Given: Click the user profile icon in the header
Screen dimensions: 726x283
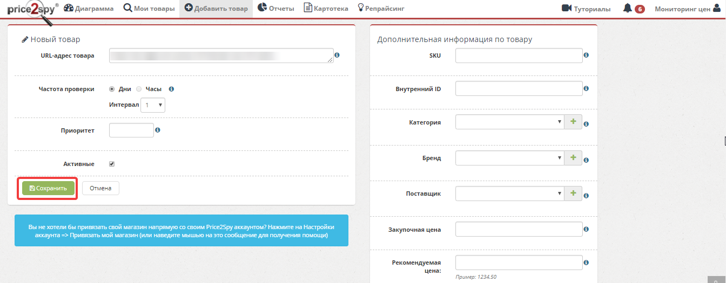Looking at the screenshot, I should tap(717, 9).
